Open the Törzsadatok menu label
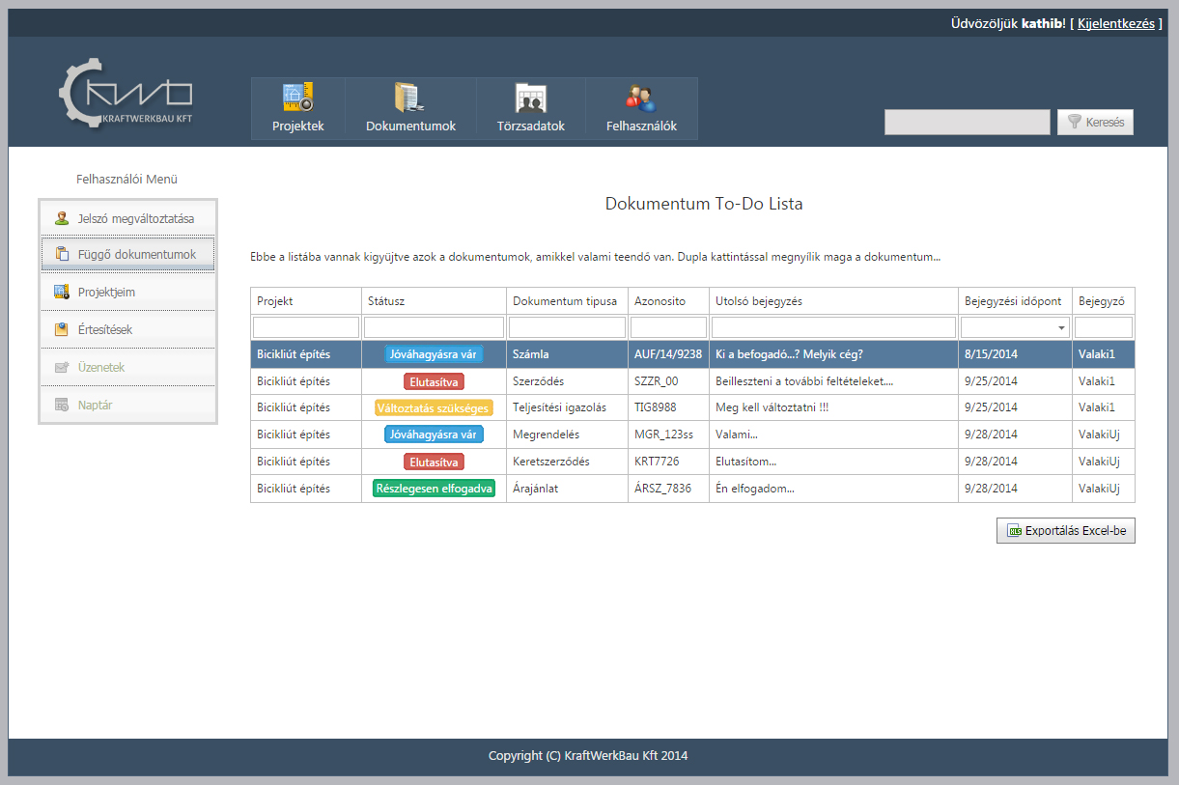 pos(530,126)
